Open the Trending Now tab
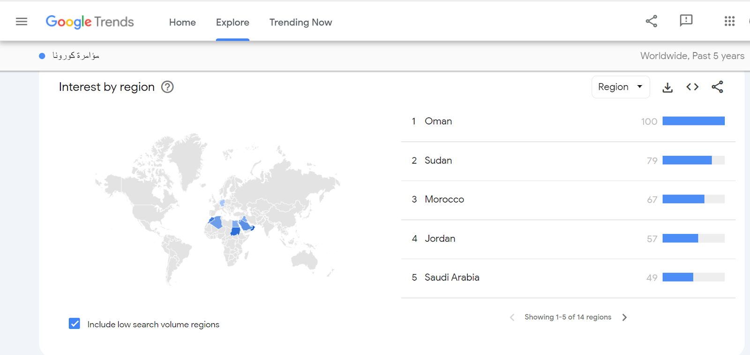 click(300, 22)
